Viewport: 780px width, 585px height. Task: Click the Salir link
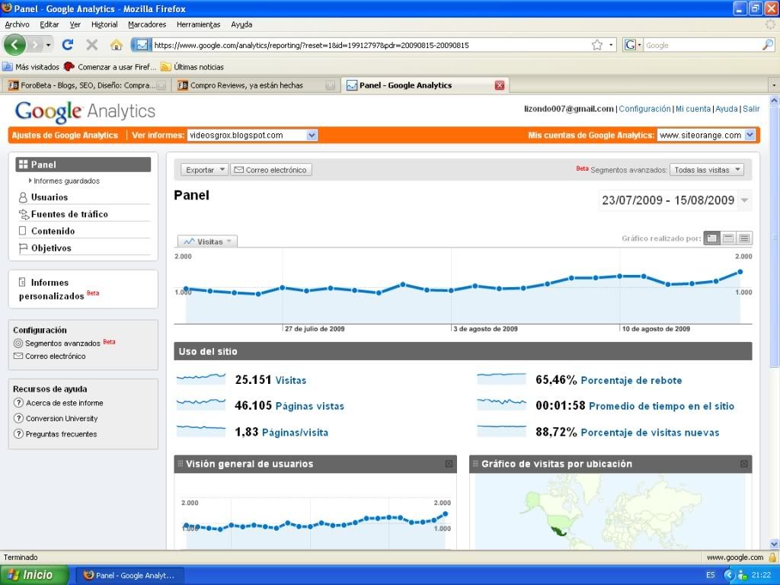tap(751, 109)
